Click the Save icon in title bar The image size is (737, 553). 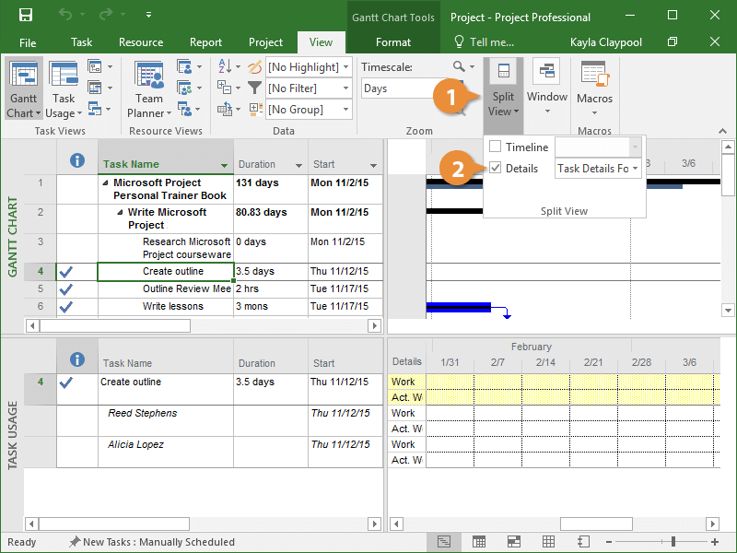(26, 16)
